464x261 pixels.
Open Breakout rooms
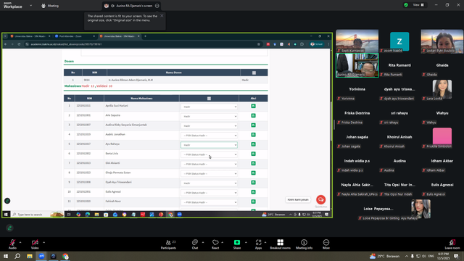pyautogui.click(x=280, y=244)
